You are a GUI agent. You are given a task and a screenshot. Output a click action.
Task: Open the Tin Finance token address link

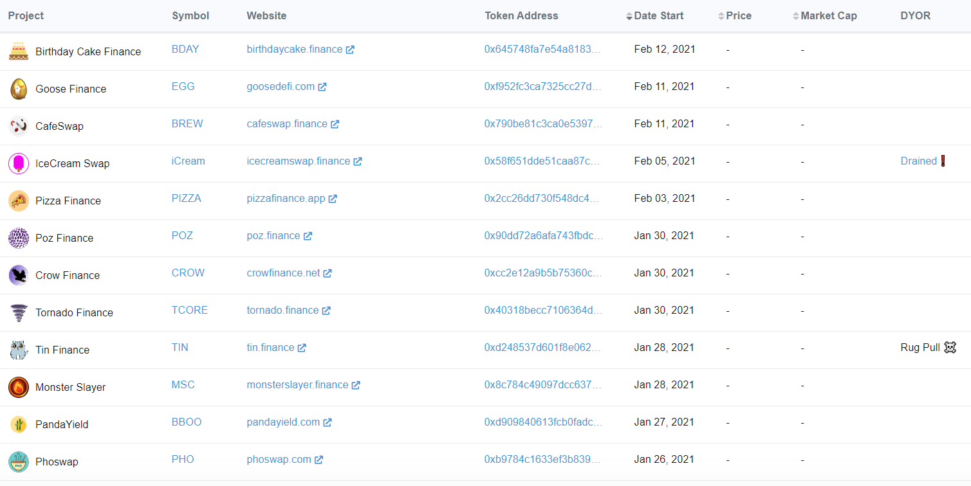point(542,348)
